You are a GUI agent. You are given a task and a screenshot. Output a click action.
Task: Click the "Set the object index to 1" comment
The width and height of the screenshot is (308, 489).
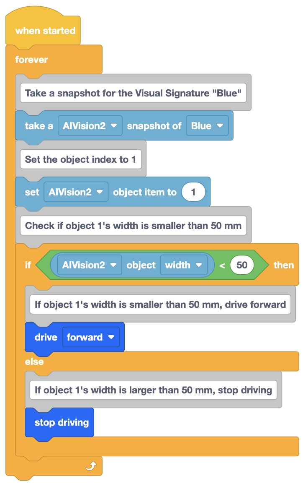pos(80,159)
